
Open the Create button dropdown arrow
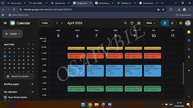[20, 34]
